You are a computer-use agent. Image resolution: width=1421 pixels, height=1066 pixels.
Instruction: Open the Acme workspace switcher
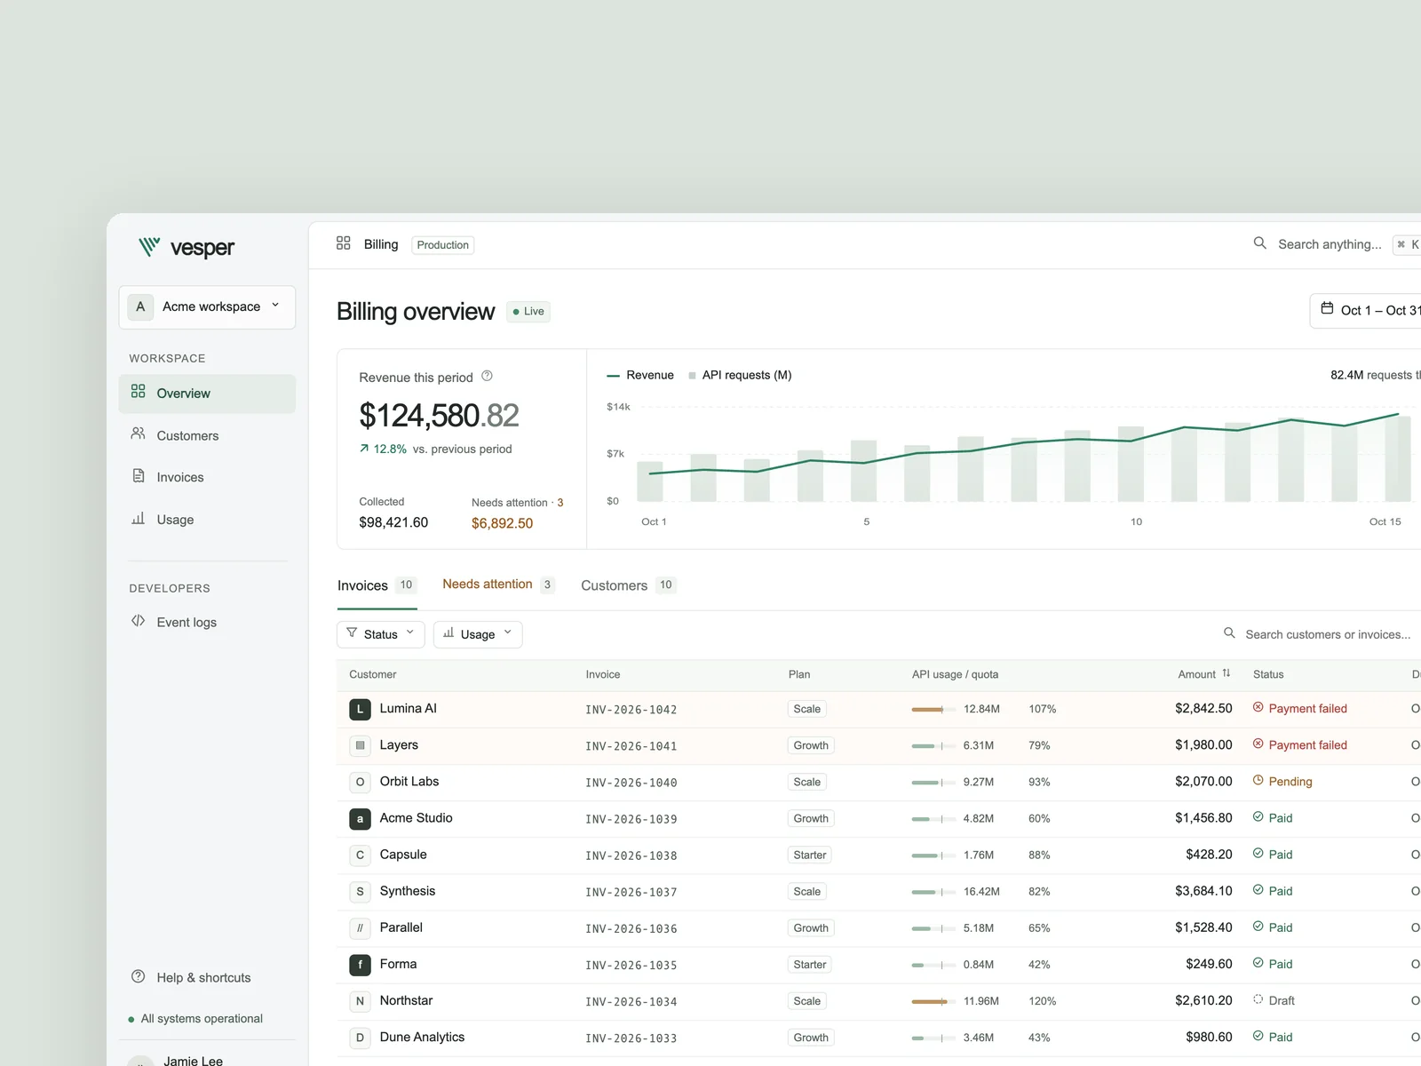(207, 306)
